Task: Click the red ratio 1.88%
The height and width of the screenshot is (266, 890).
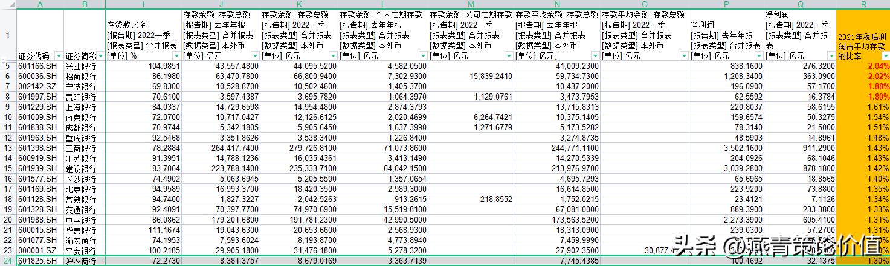Action: pyautogui.click(x=863, y=85)
